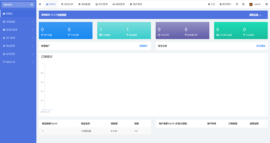
Task: Click the 订单统计 chart title
Action: [x=47, y=57]
